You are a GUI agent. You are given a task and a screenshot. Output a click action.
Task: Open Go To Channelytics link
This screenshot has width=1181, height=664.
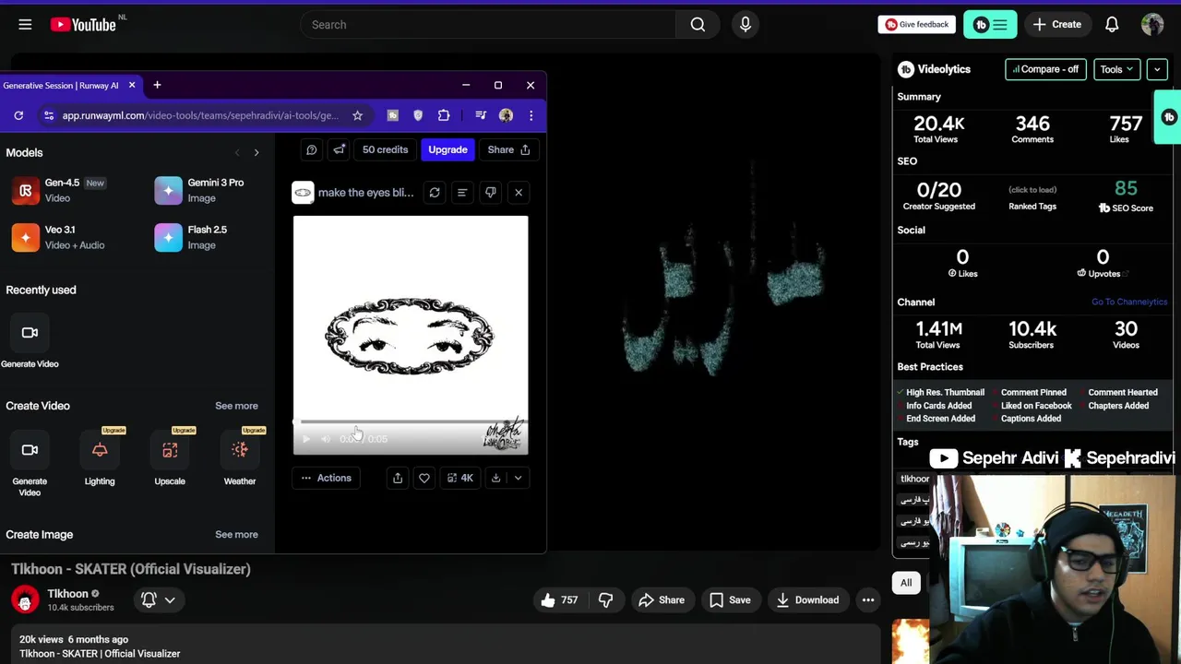1129,302
